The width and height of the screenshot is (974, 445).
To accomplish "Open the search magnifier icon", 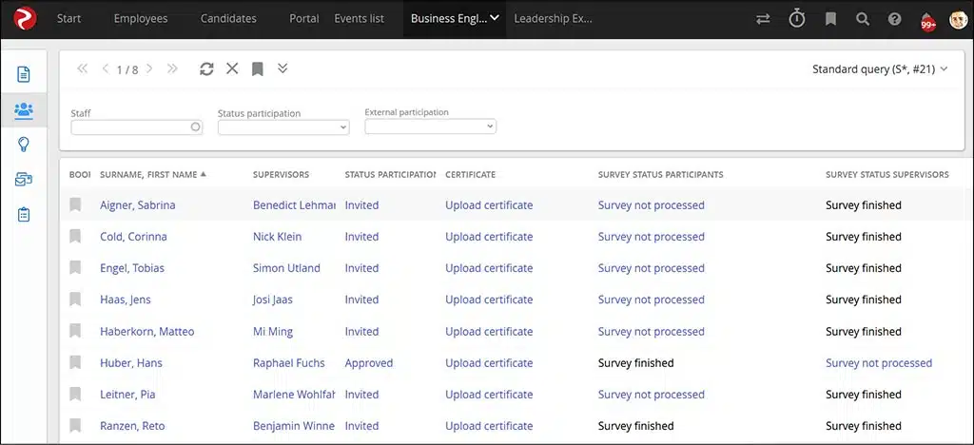I will pos(862,19).
